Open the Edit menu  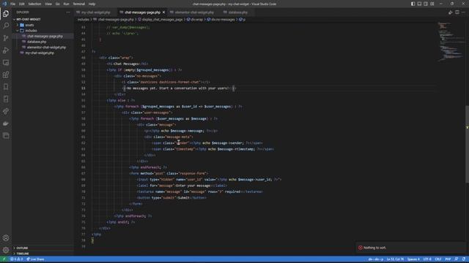(x=22, y=4)
